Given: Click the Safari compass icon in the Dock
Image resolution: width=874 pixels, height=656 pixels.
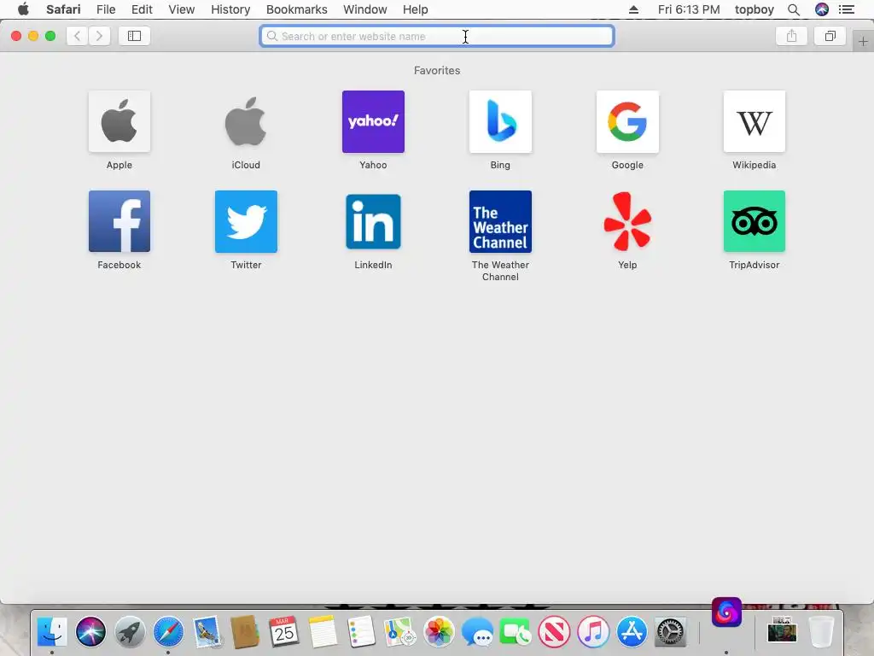Looking at the screenshot, I should coord(168,631).
